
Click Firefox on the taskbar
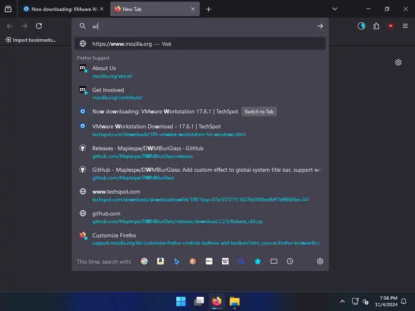point(217,301)
